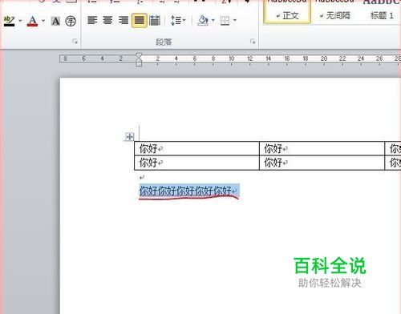Click 你好 in first row, second column
This screenshot has width=401, height=314.
click(273, 148)
